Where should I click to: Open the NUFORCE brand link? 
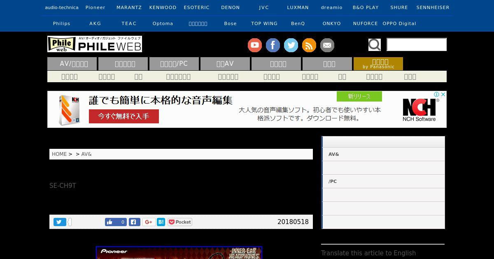pyautogui.click(x=366, y=23)
